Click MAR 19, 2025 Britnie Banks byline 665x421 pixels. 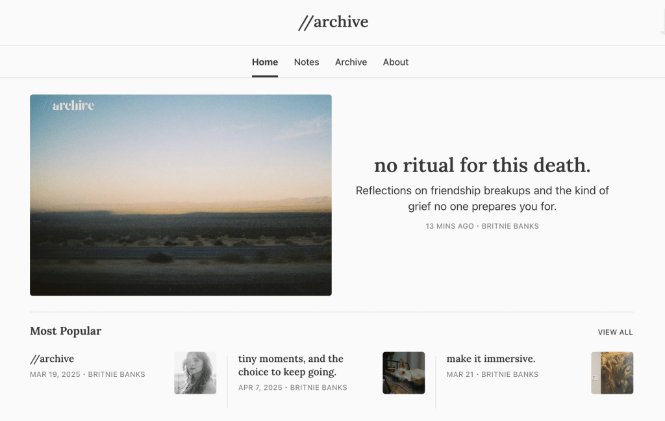point(88,374)
